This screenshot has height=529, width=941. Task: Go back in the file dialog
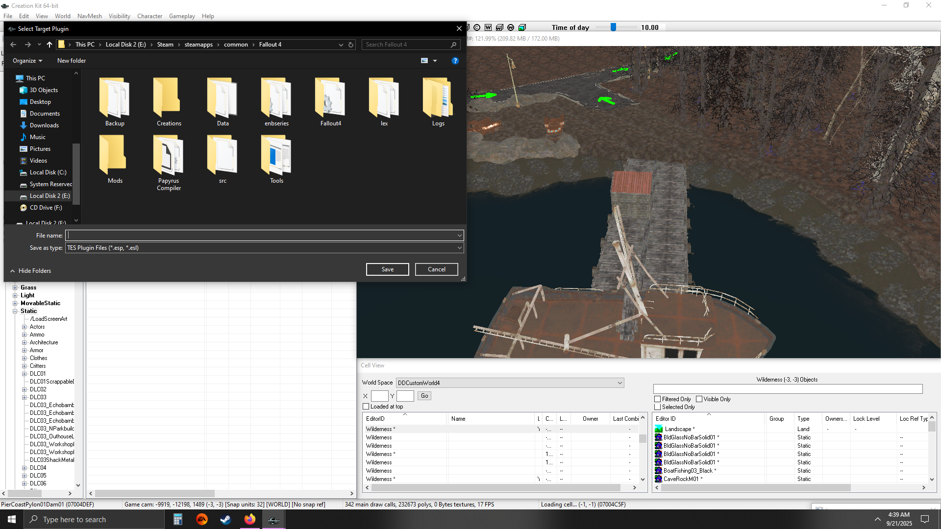click(13, 45)
